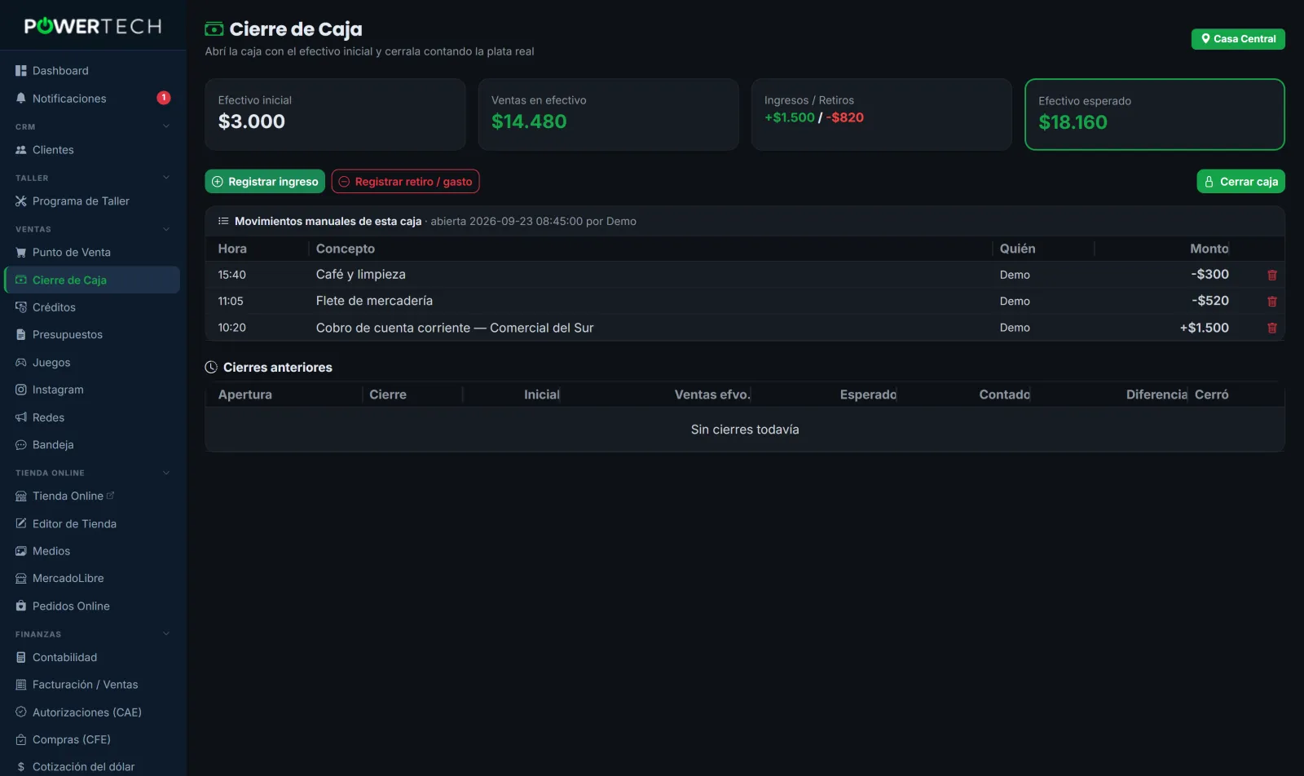This screenshot has height=776, width=1304.
Task: Delete the Cobro de cuenta corriente movement
Action: coord(1271,328)
